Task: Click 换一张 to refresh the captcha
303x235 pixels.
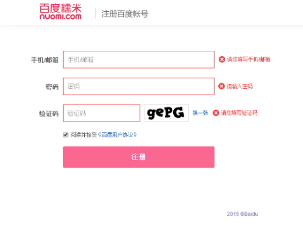Action: click(201, 113)
